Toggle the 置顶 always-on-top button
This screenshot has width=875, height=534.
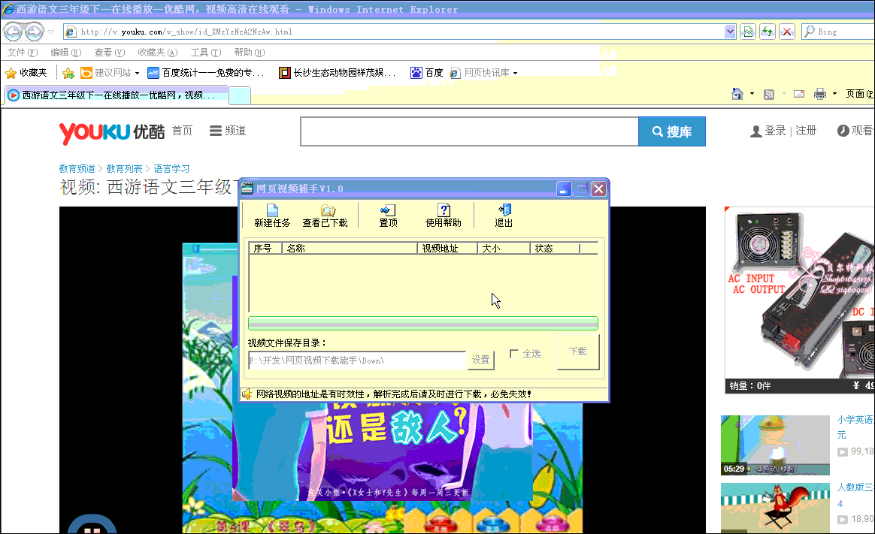click(388, 216)
